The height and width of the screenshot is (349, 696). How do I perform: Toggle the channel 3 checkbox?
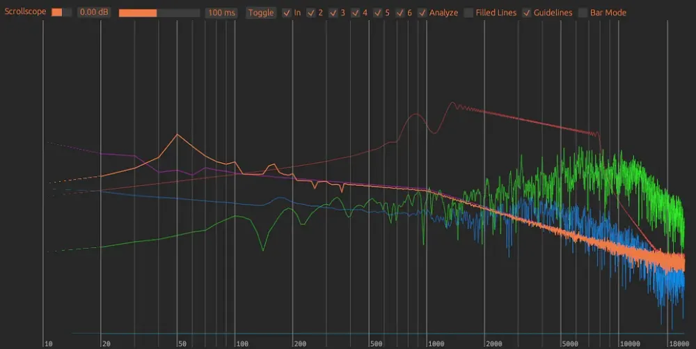pos(333,13)
